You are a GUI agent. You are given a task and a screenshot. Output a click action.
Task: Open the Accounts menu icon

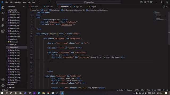[3, 80]
